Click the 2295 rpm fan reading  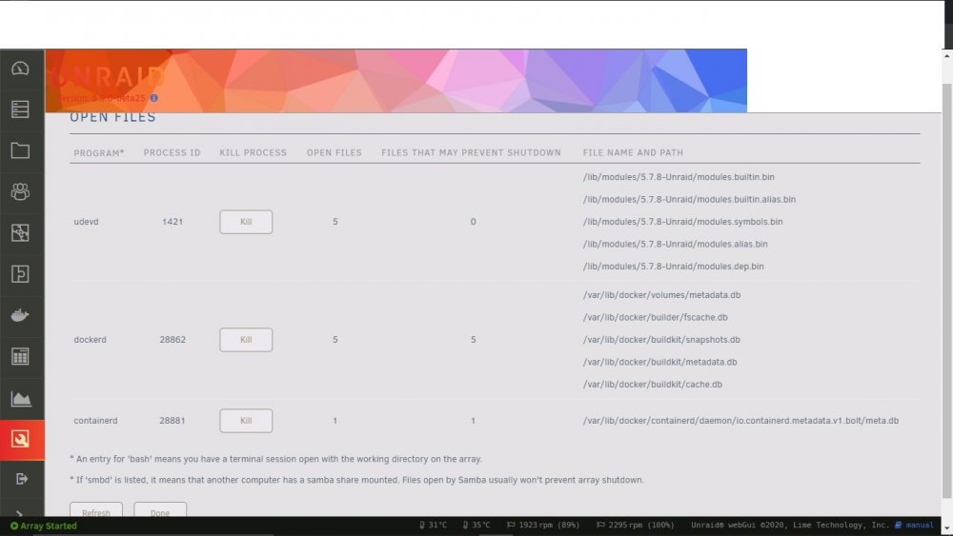click(640, 526)
